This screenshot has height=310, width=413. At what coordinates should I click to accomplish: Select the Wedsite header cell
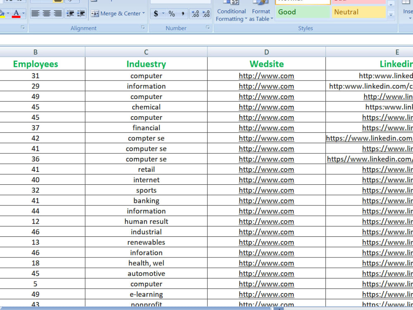266,64
